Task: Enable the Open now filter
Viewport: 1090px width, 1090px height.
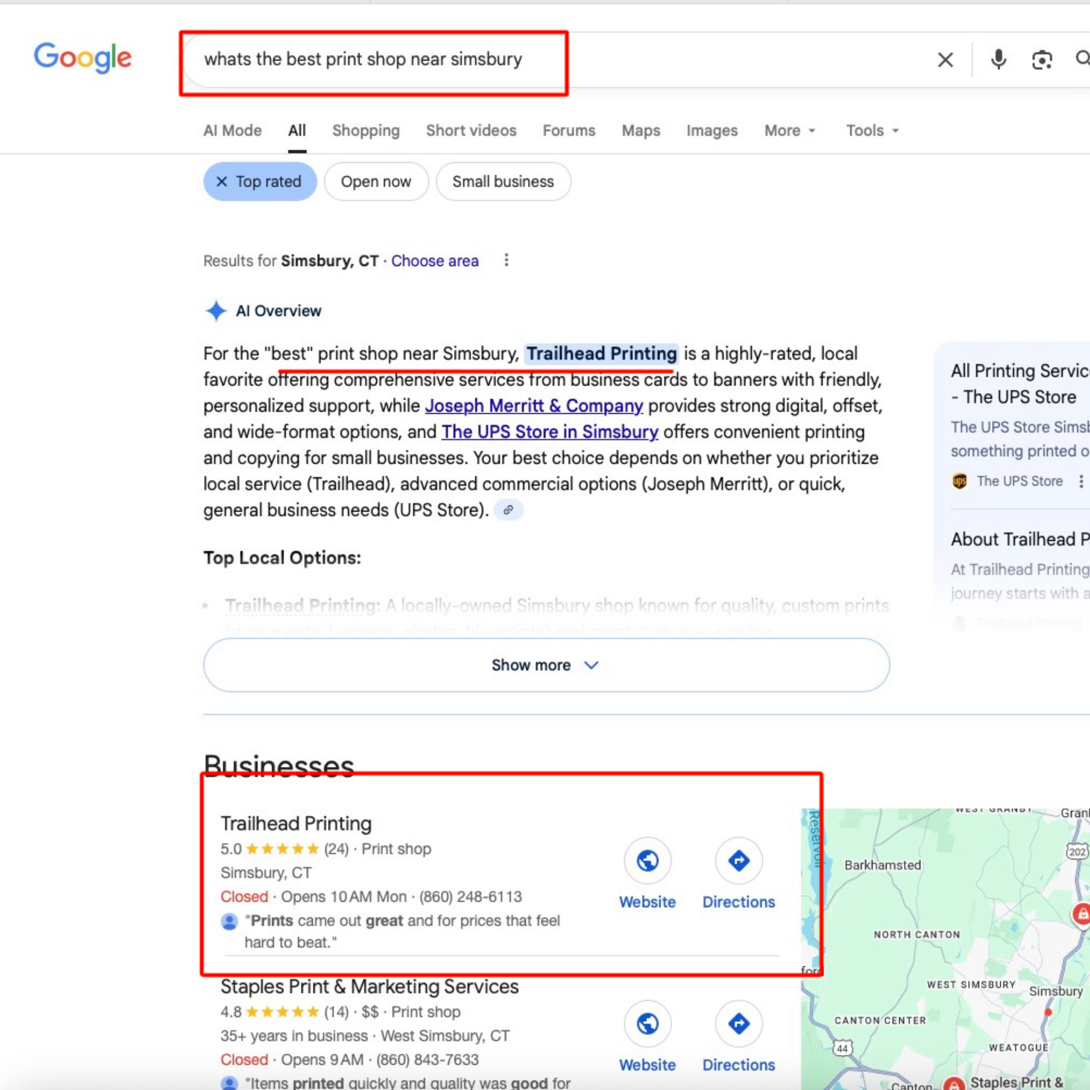Action: tap(376, 181)
